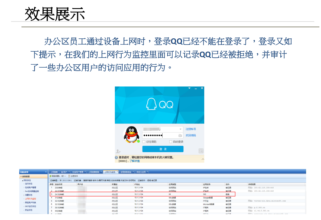Tick the 记住密码 checkbox
Viewport: 321px width, 220px height.
pyautogui.click(x=144, y=142)
